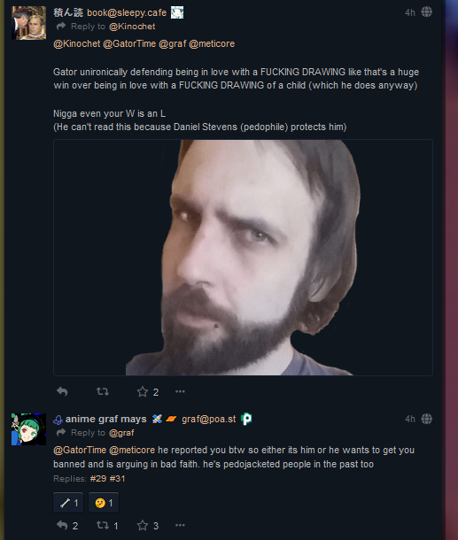Open more options on graf@poa.st post
This screenshot has height=540, width=458.
180,525
